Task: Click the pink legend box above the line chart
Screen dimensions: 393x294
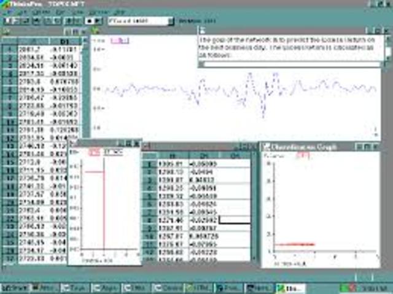Action: pyautogui.click(x=120, y=41)
